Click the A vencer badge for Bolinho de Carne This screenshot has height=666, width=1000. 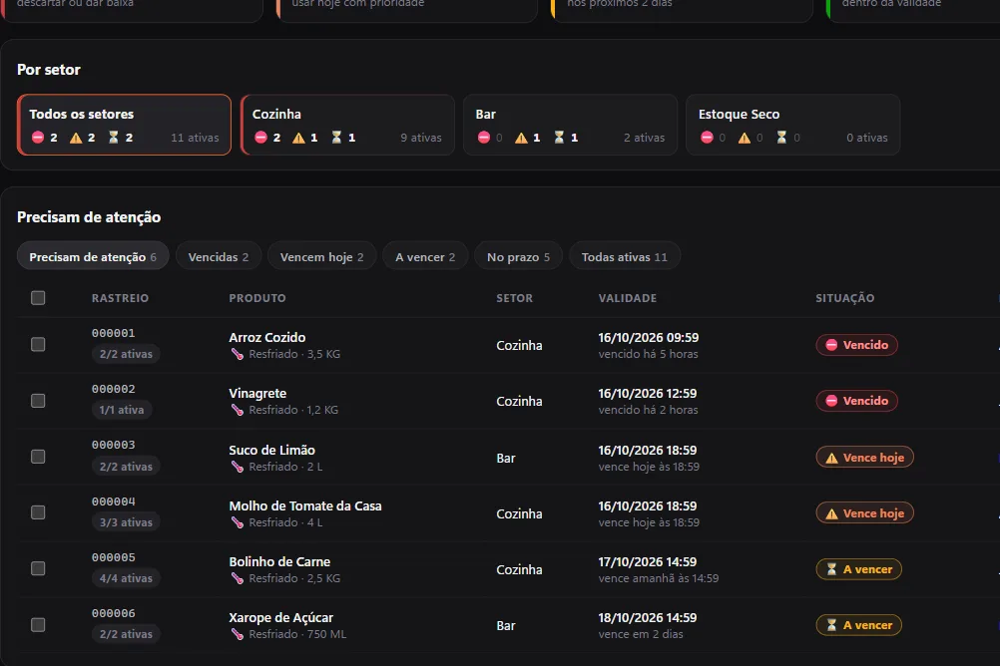[859, 569]
